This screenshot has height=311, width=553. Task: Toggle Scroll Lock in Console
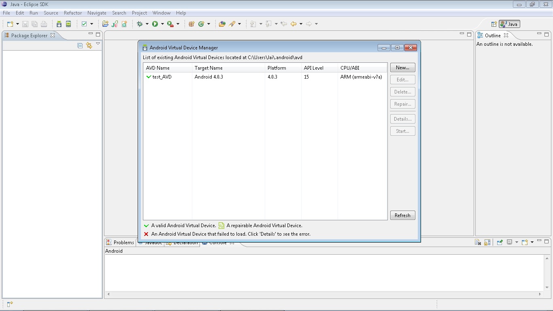(x=487, y=242)
